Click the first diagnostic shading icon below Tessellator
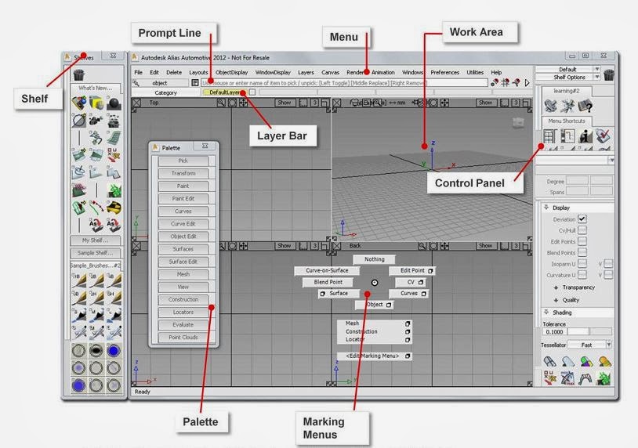Screen dimensions: 638x448 click(x=549, y=361)
